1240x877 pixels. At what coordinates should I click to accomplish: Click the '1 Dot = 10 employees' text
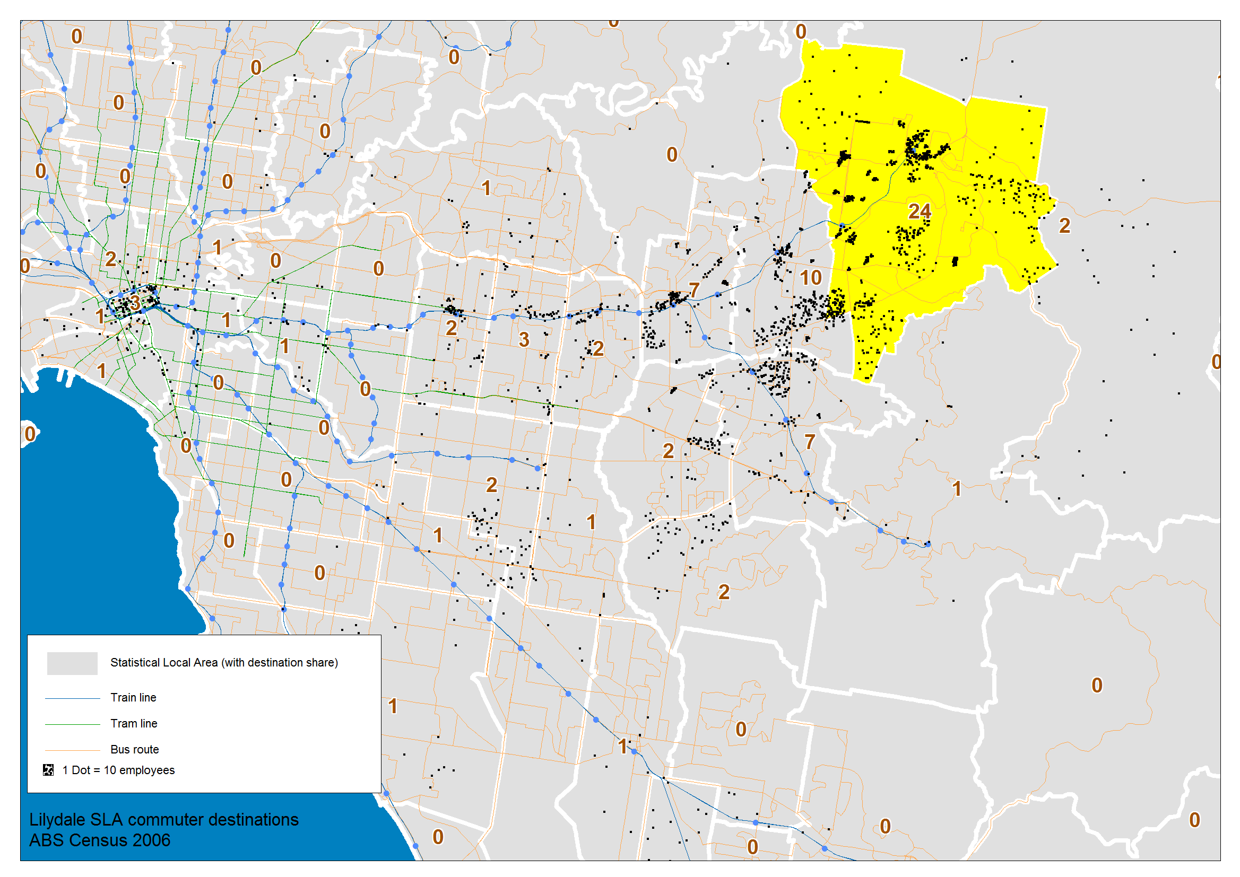(x=118, y=770)
